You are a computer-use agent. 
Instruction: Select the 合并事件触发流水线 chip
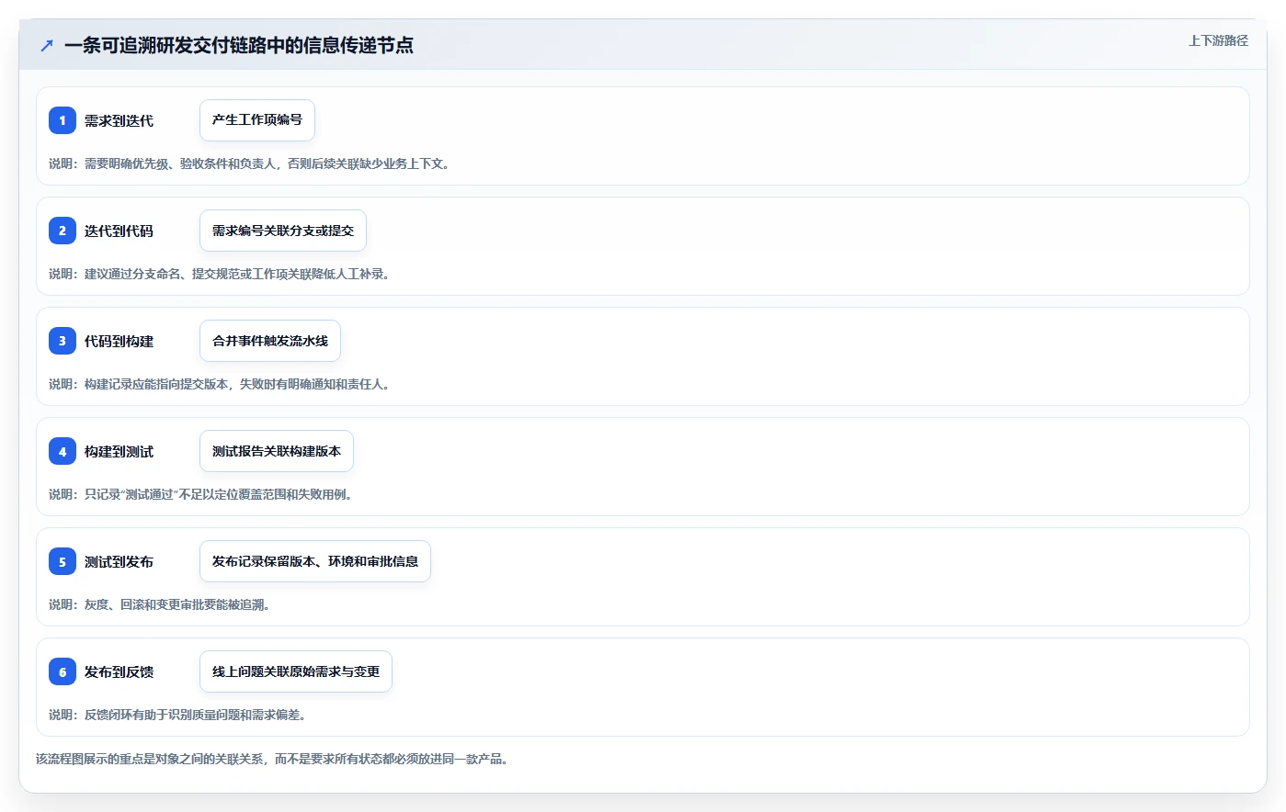[270, 341]
